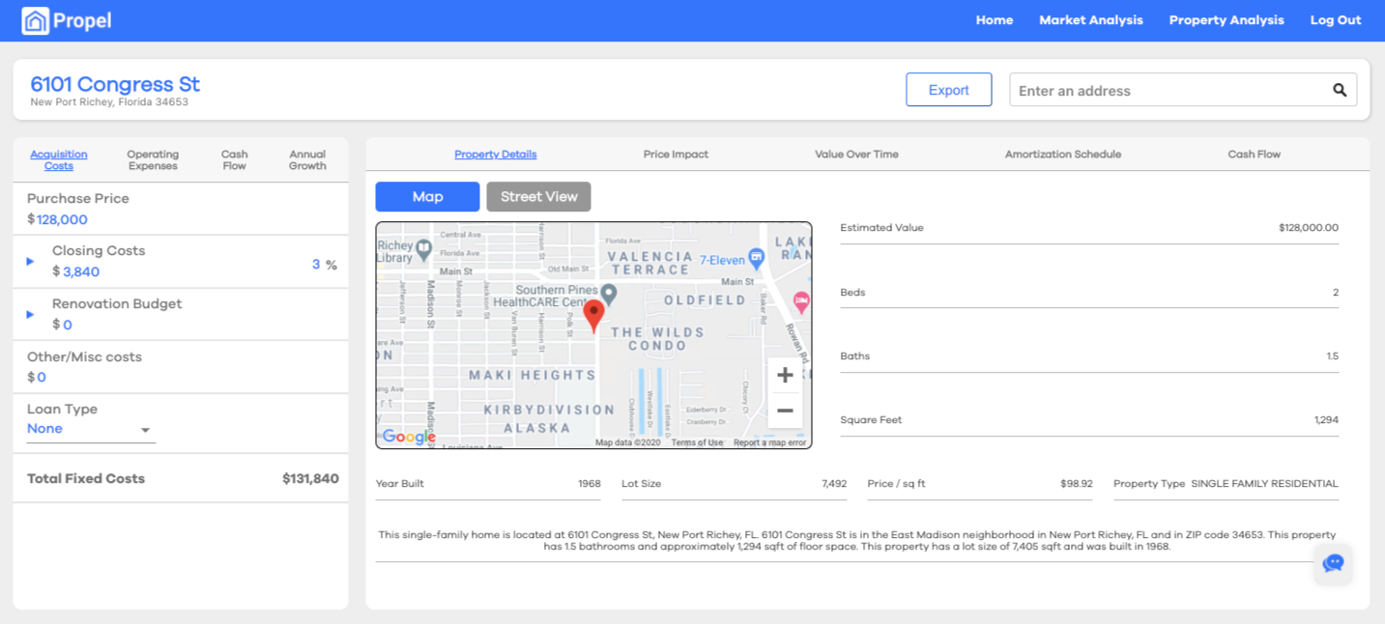Click the Total Fixed Costs amount $131,840
The image size is (1385, 624).
[x=310, y=479]
